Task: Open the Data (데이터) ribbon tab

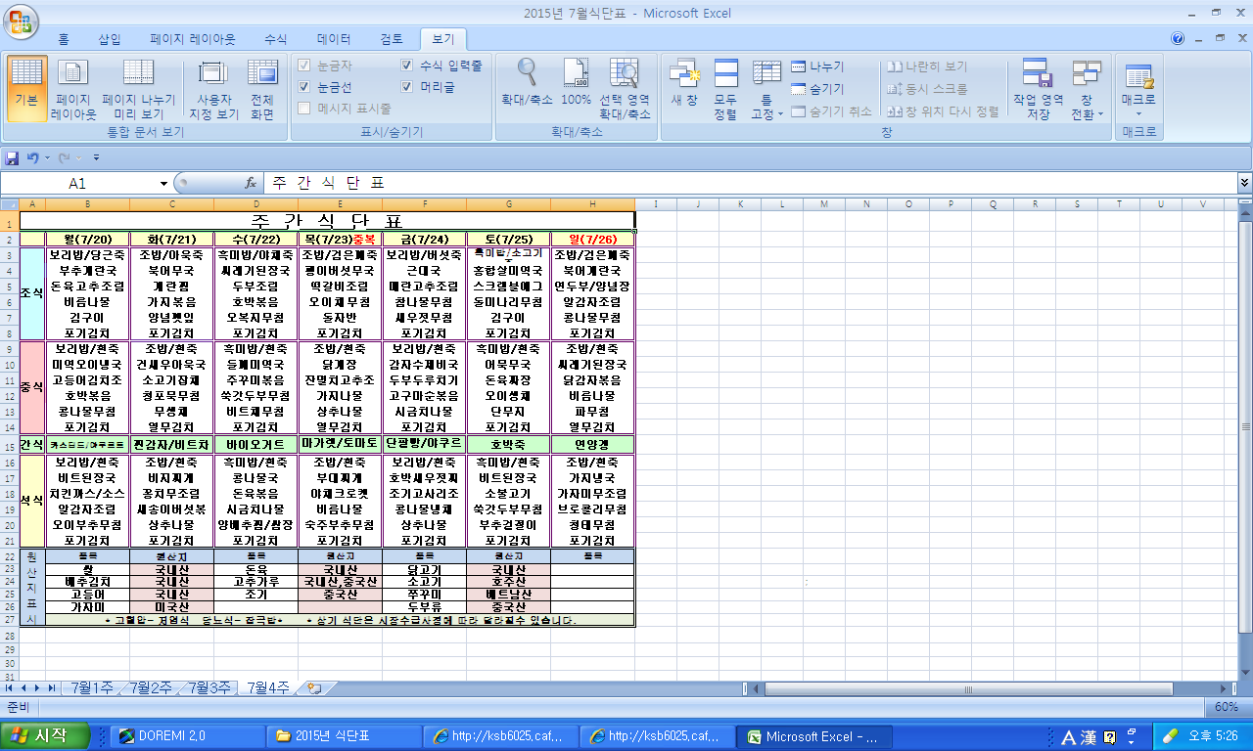Action: click(x=334, y=39)
